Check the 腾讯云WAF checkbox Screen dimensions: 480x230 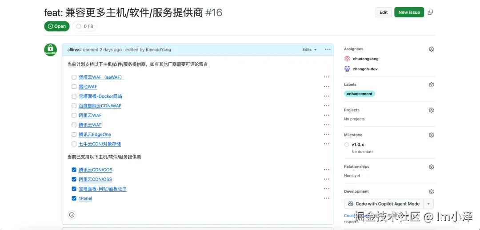point(74,125)
